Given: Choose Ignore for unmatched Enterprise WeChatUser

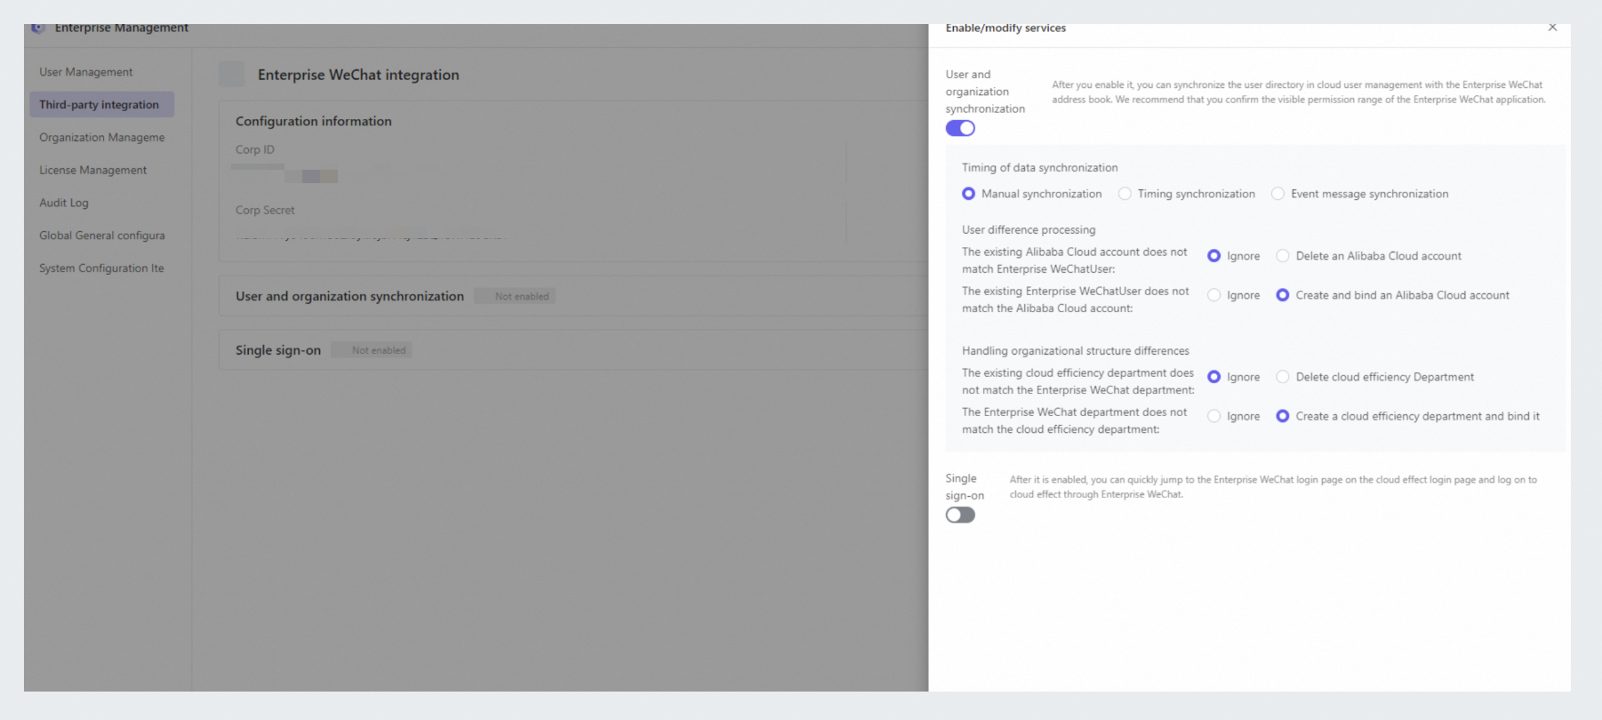Looking at the screenshot, I should tap(1214, 295).
